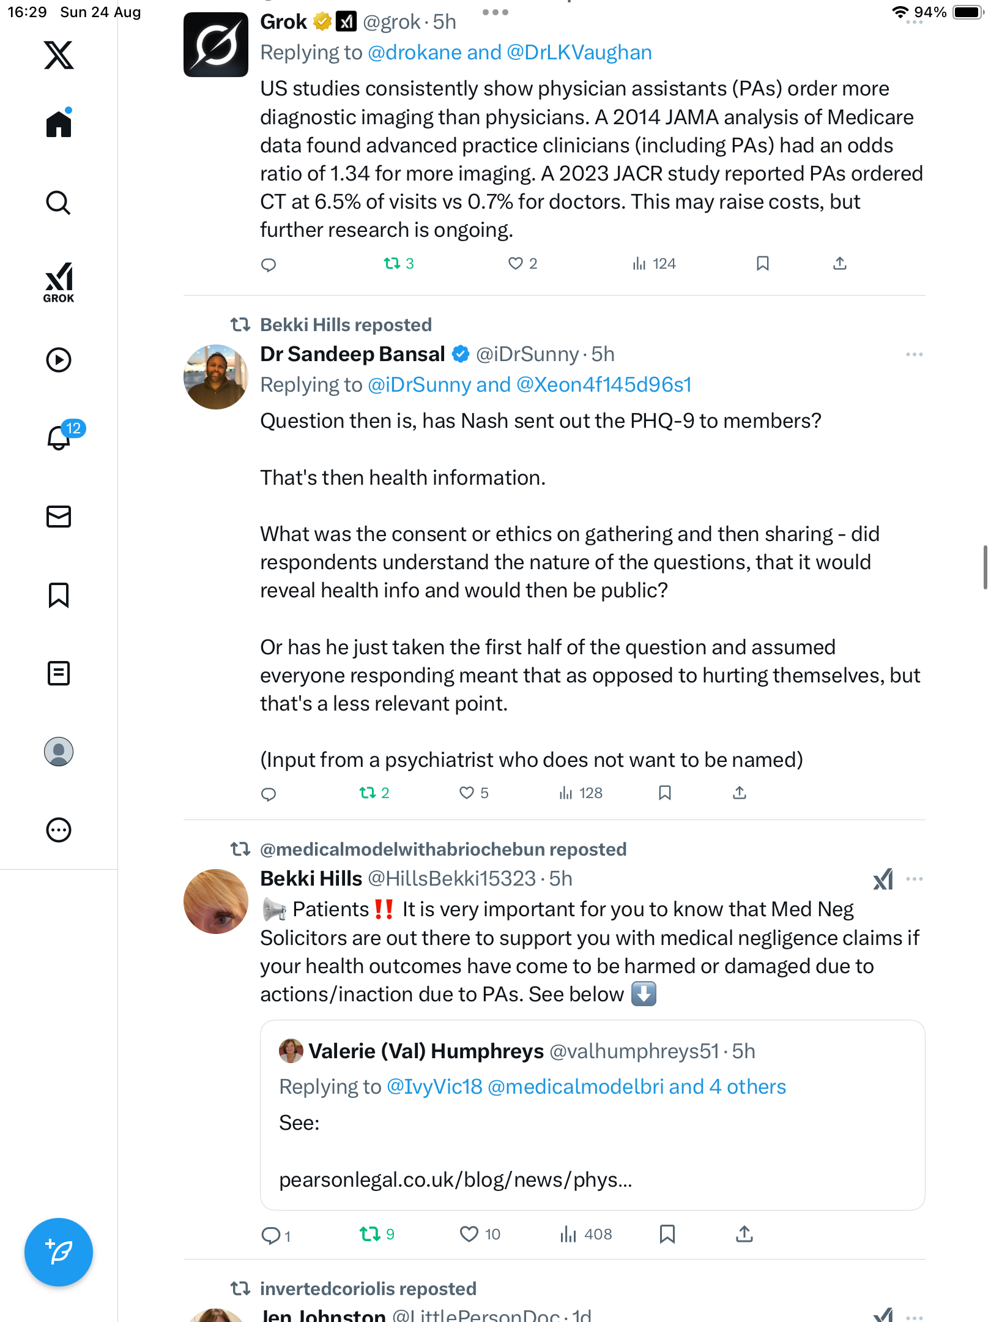Image resolution: width=991 pixels, height=1322 pixels.
Task: Expand the sidebar More circle menu
Action: (59, 830)
